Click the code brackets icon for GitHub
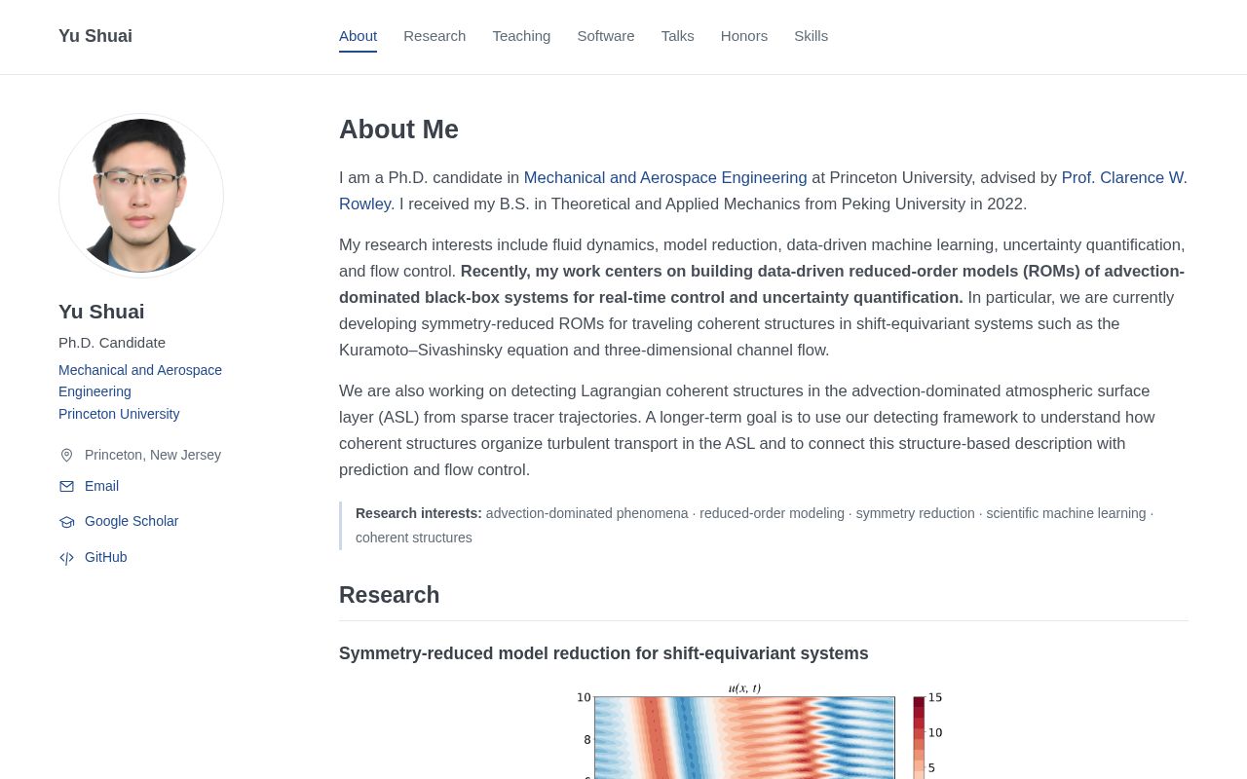This screenshot has width=1247, height=779. pyautogui.click(x=66, y=558)
